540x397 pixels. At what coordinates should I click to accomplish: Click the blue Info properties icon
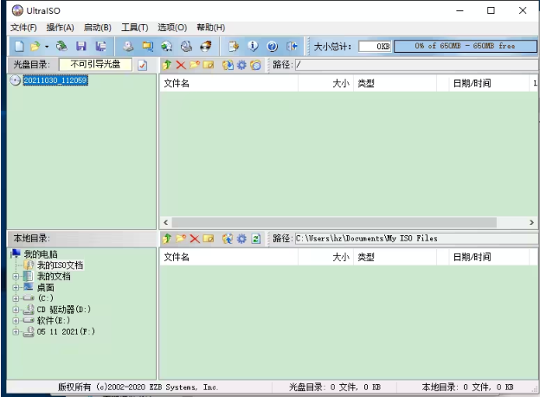(x=253, y=46)
